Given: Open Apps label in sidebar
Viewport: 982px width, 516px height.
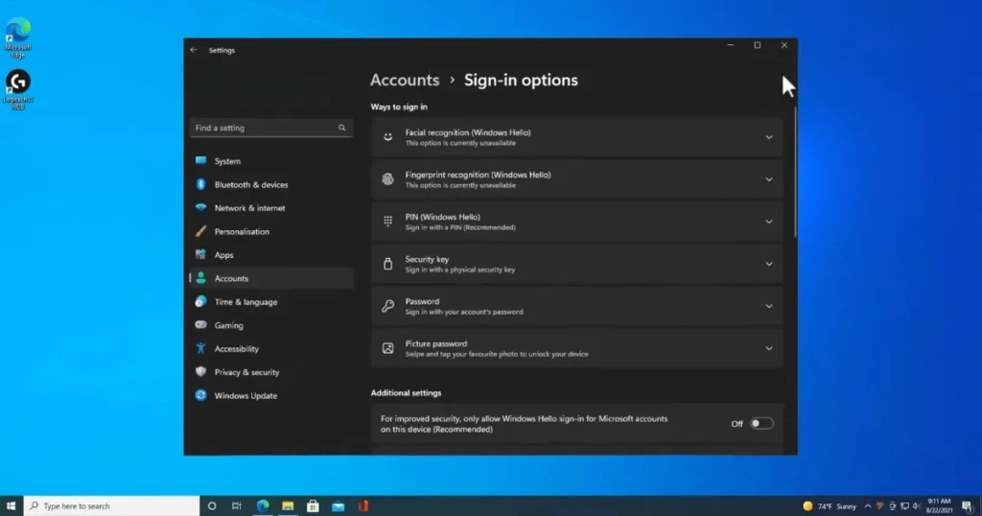Looking at the screenshot, I should pos(223,255).
